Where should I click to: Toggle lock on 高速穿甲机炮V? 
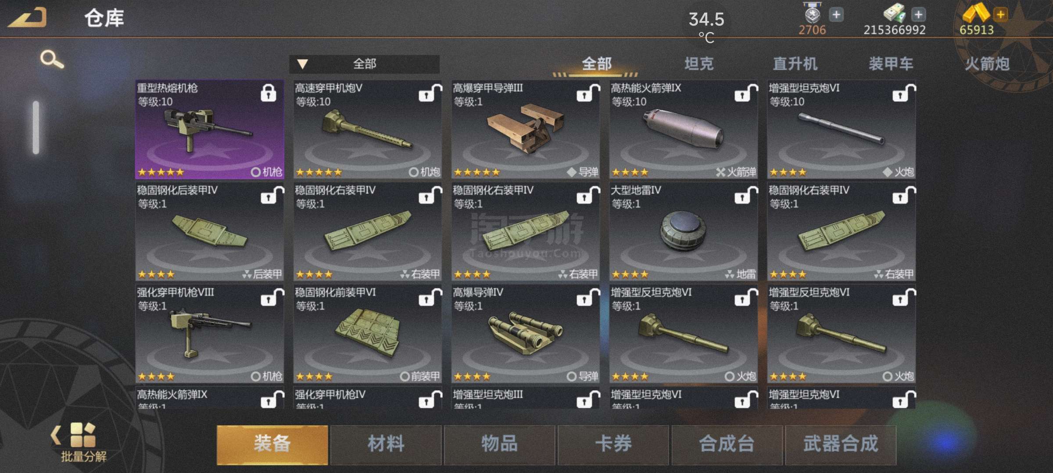[x=430, y=92]
